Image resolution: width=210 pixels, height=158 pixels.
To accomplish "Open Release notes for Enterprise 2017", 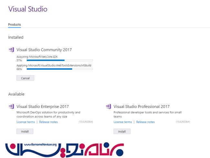I will [48, 122].
